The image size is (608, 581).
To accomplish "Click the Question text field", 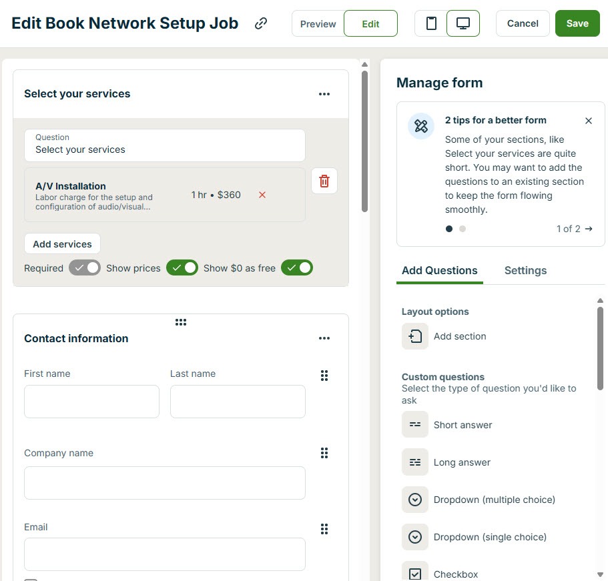I will pos(164,145).
